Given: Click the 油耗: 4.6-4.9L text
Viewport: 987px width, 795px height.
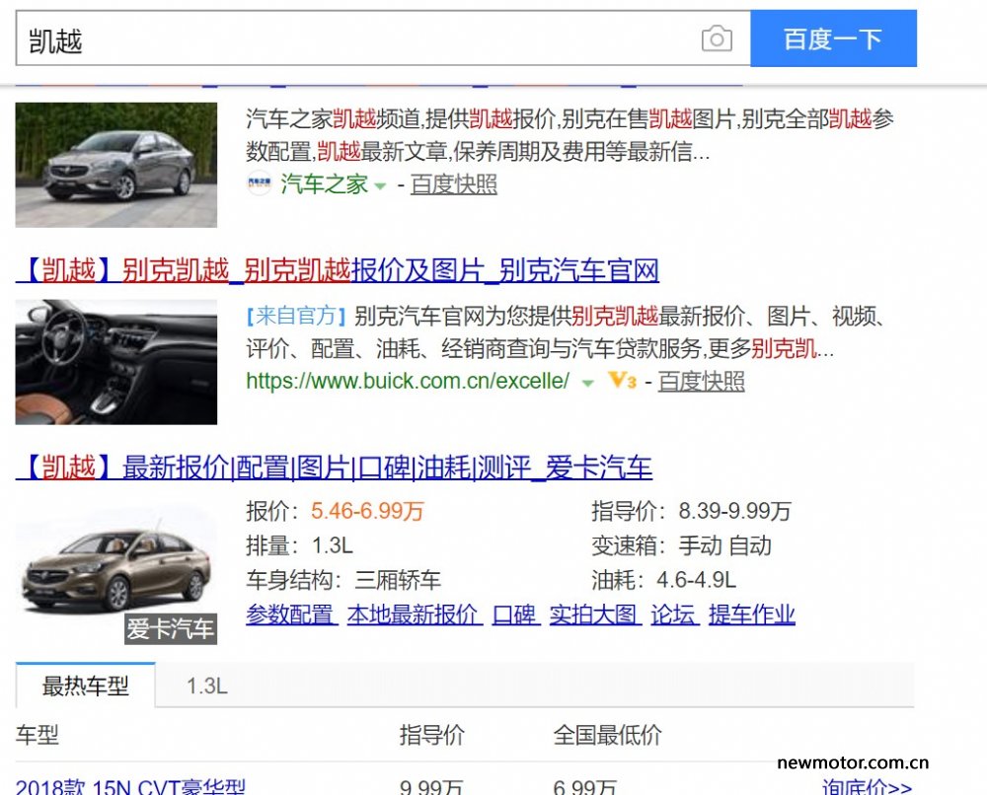Looking at the screenshot, I should point(663,579).
